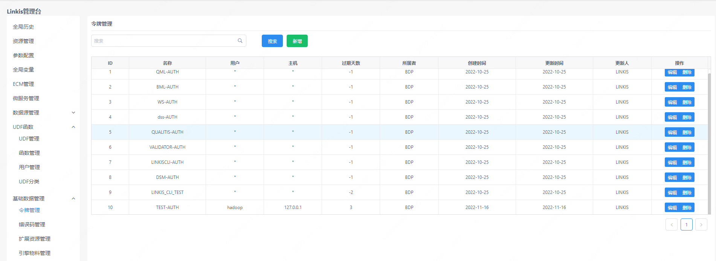The width and height of the screenshot is (716, 261).
Task: Collapse the 基础数据管理 menu chevron
Action: click(73, 198)
